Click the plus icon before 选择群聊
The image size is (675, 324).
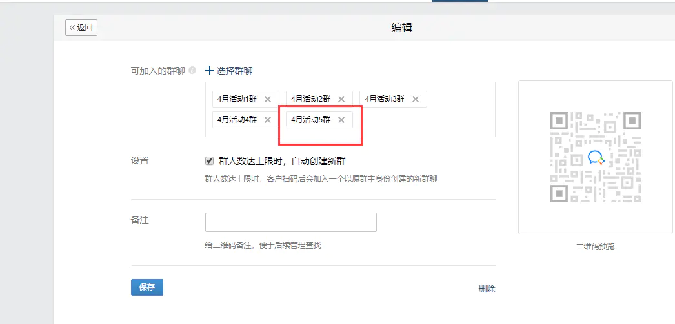[209, 71]
